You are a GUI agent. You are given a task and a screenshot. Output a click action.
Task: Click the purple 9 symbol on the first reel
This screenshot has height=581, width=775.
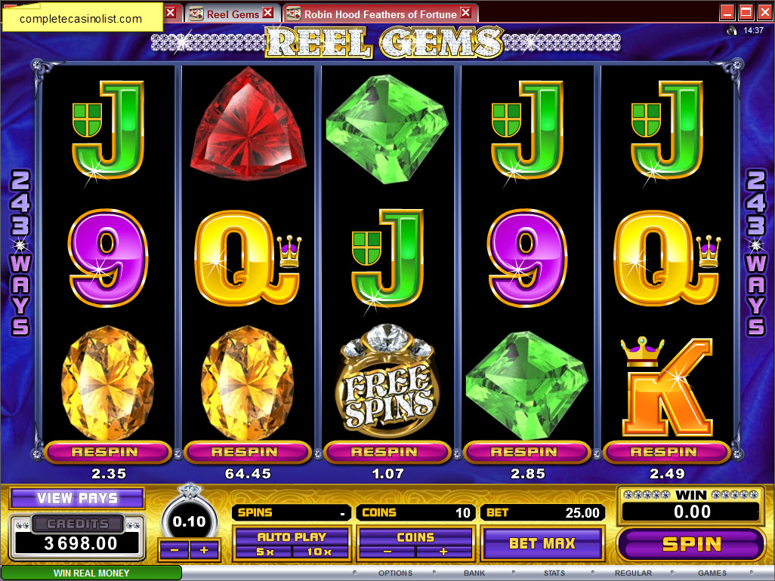[108, 257]
